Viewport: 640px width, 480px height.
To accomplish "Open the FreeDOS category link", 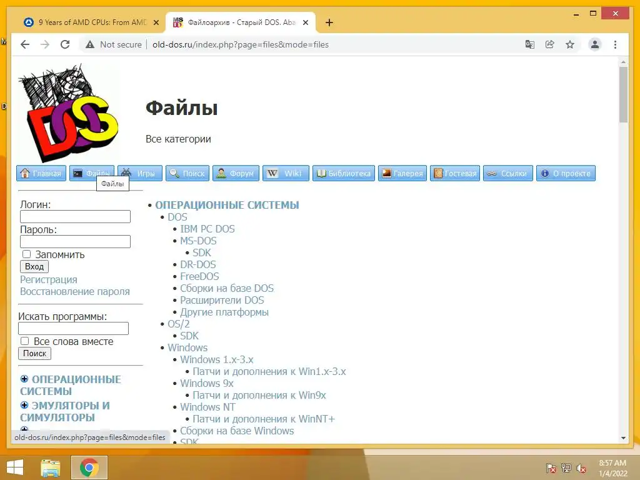I will point(199,276).
